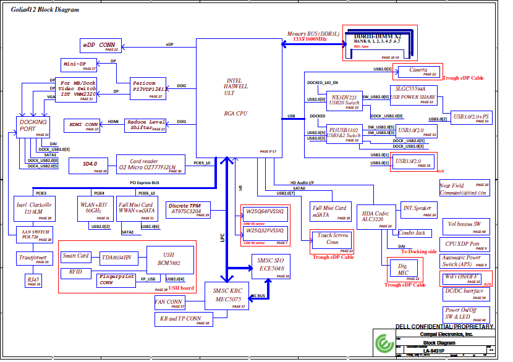Click the 'Goliad12 Block Diagram' title
Viewport: 513px width, 362px height.
45,9
